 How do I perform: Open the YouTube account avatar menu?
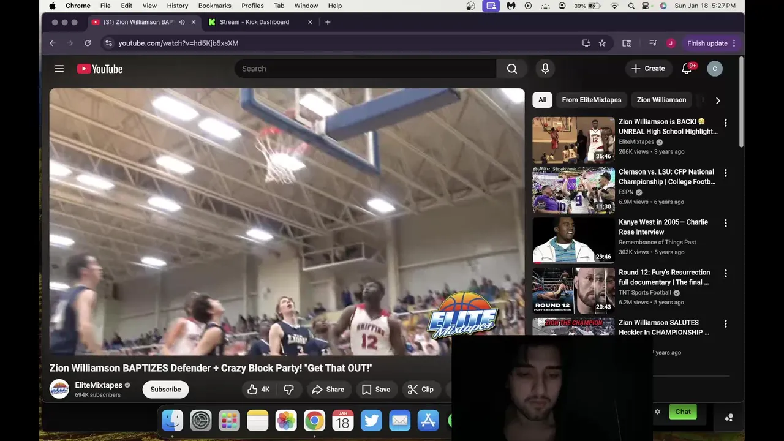[x=715, y=69]
